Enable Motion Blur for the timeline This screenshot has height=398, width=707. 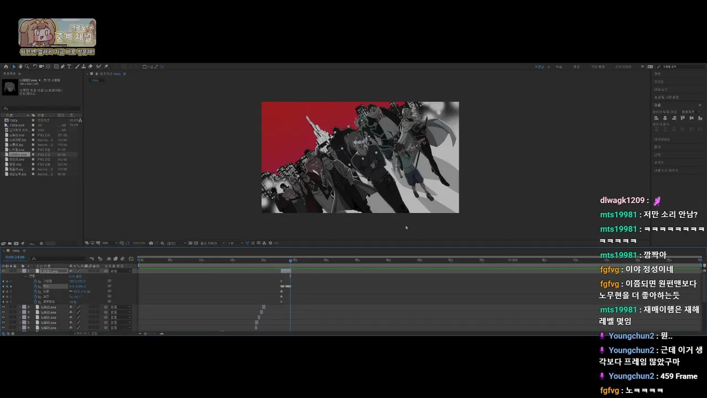[x=122, y=259]
